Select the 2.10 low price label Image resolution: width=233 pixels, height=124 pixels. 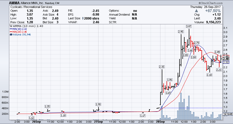209,75
